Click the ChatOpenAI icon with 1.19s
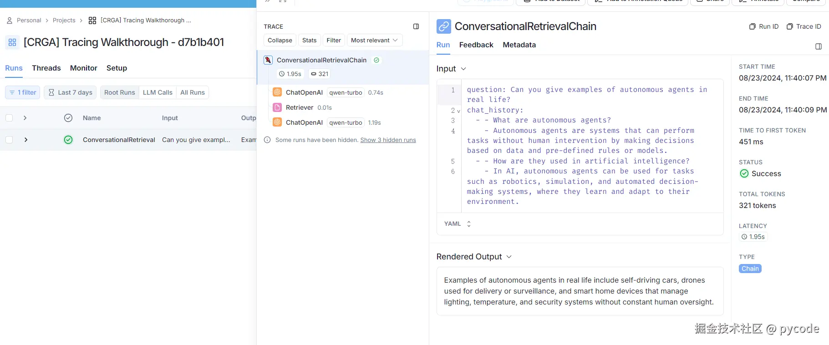Screen dimensions: 829x345 (x=277, y=122)
